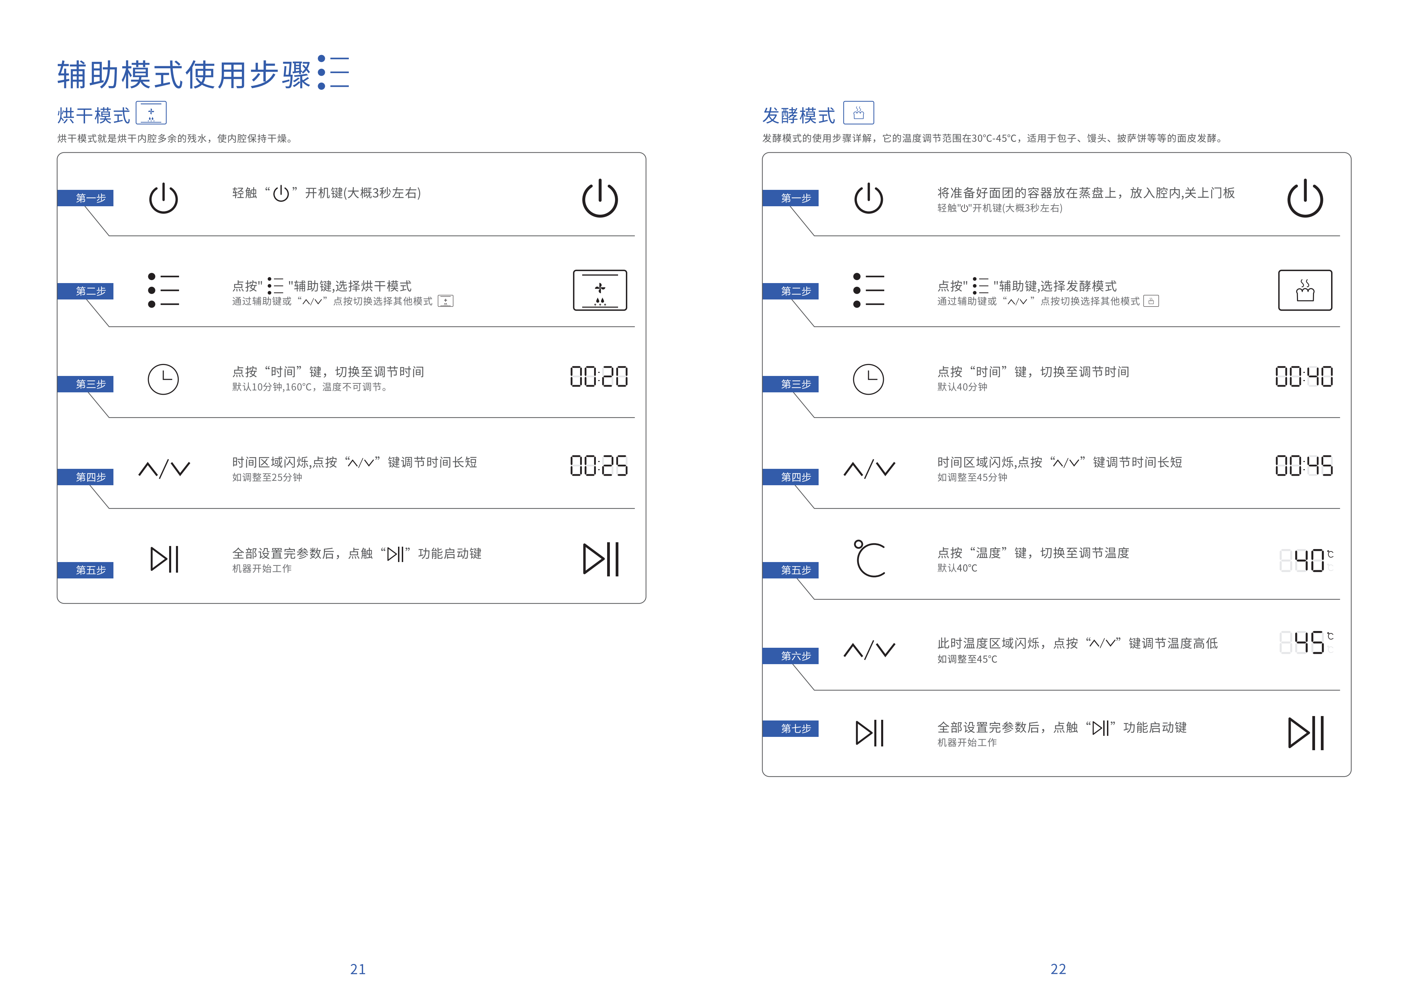Click the clock icon in drying mode step three
Image resolution: width=1409 pixels, height=994 pixels.
163,379
